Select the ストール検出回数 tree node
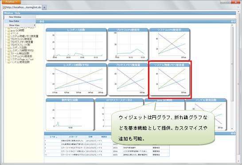 tap(20, 54)
